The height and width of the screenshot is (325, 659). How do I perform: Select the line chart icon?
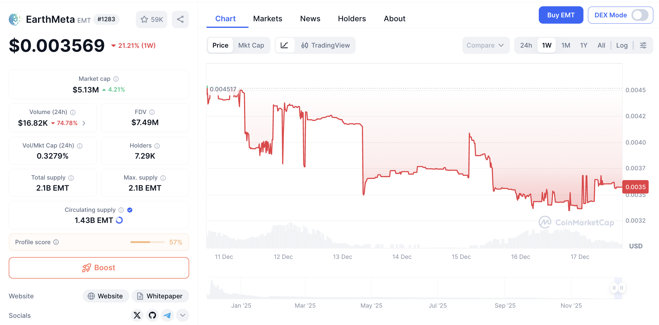pyautogui.click(x=284, y=45)
